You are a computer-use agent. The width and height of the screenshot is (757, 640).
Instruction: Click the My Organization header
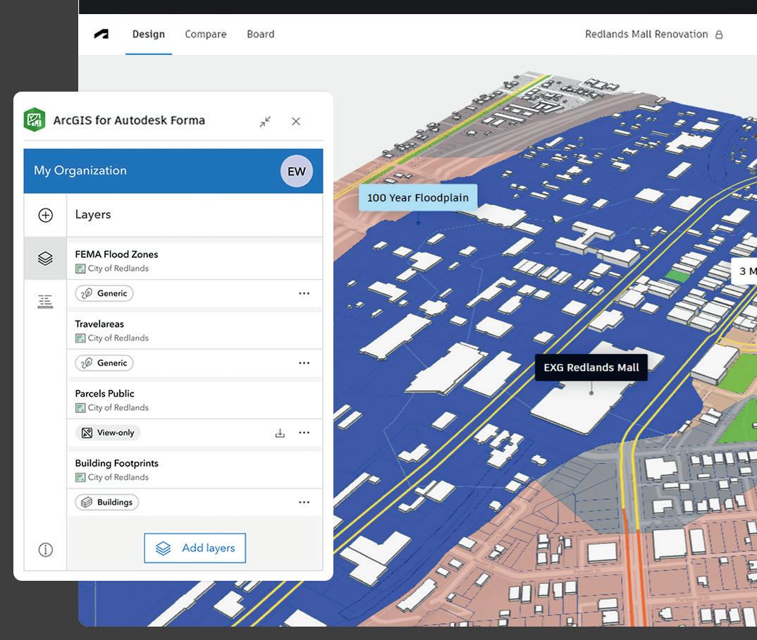click(80, 171)
